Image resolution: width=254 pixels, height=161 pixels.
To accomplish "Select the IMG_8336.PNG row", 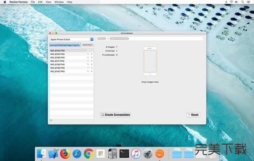I will pyautogui.click(x=72, y=57).
